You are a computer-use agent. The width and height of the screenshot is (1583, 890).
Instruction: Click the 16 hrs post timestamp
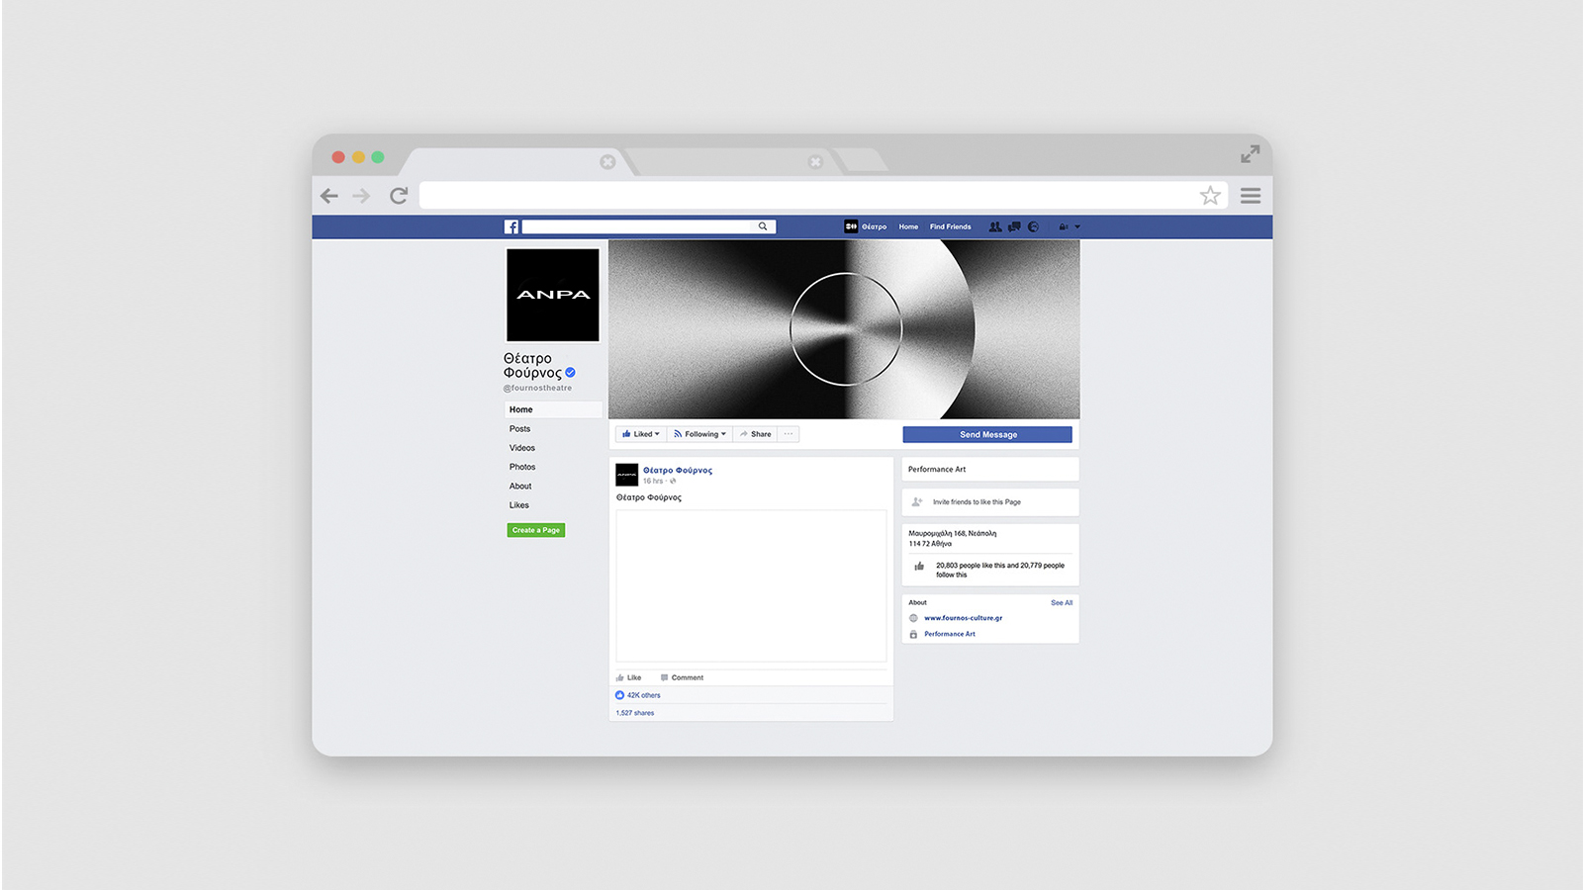653,481
